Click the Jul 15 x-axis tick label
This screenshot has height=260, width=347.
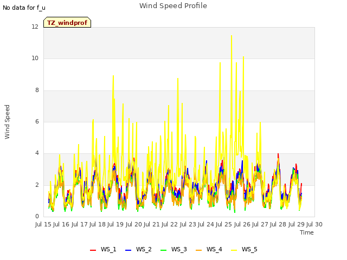tap(43, 224)
